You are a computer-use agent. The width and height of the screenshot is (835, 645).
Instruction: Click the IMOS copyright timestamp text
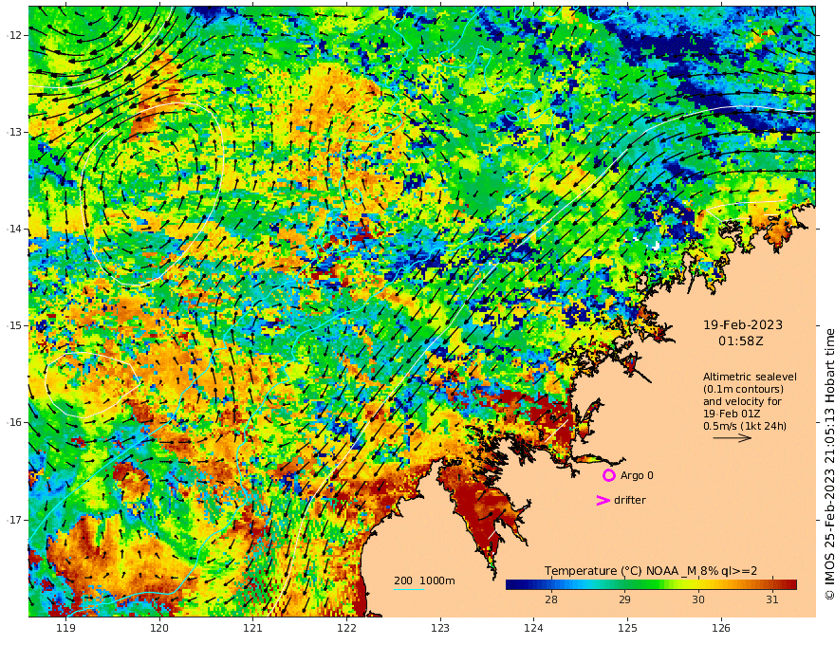pyautogui.click(x=829, y=464)
